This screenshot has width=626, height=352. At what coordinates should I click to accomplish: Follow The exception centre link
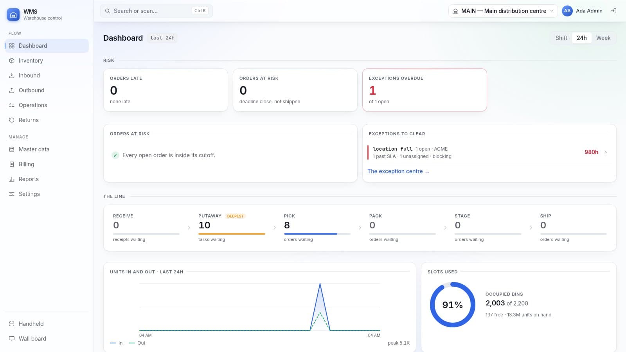pyautogui.click(x=398, y=171)
